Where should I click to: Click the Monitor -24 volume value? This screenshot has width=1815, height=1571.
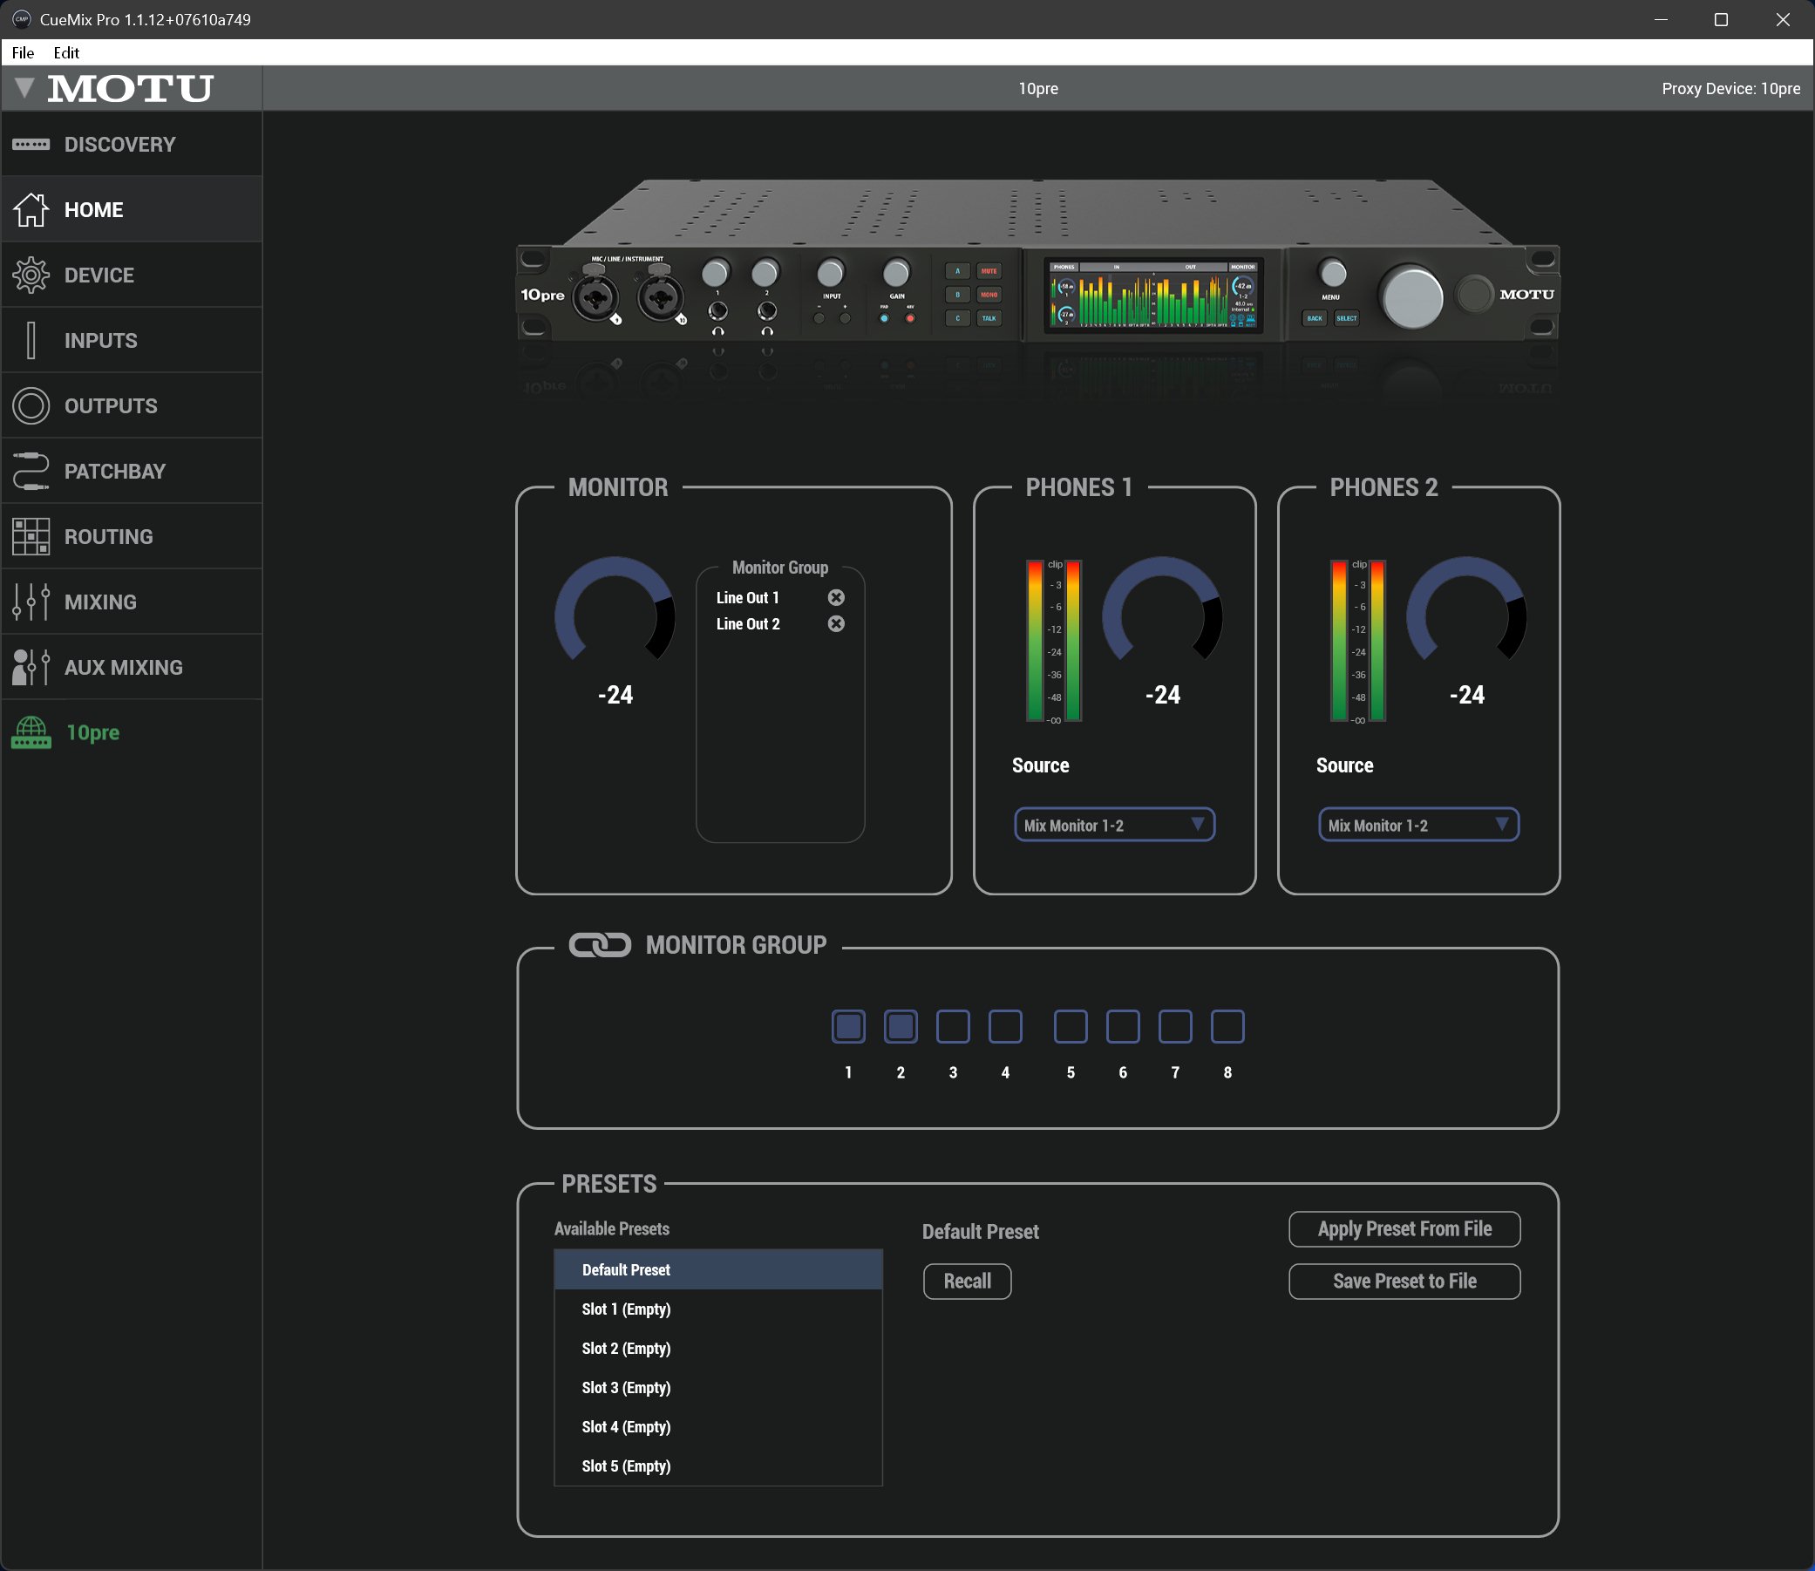pyautogui.click(x=615, y=695)
